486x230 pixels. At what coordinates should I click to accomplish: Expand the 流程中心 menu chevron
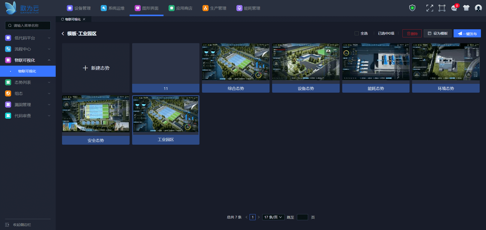[49, 49]
